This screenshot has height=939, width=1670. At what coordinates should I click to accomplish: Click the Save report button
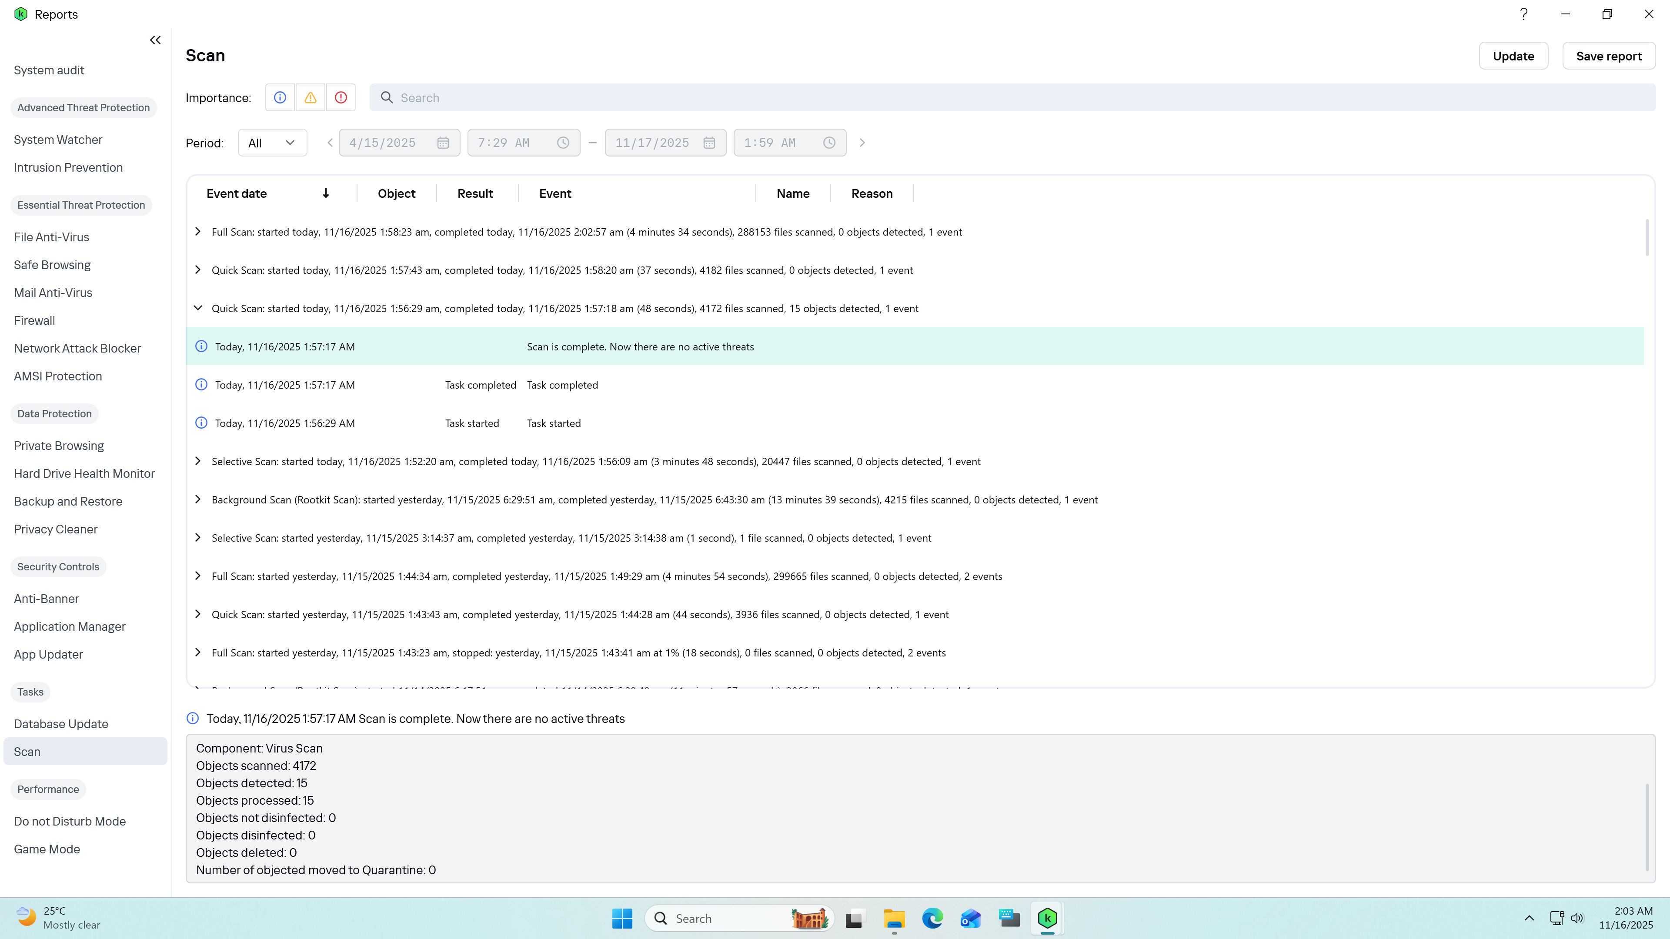click(x=1608, y=57)
